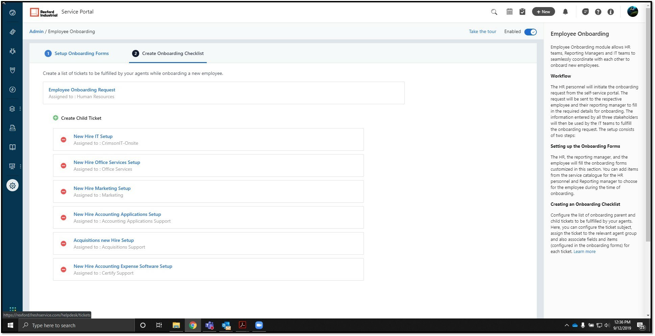Image resolution: width=655 pixels, height=336 pixels.
Task: Open notifications bell icon
Action: point(565,12)
